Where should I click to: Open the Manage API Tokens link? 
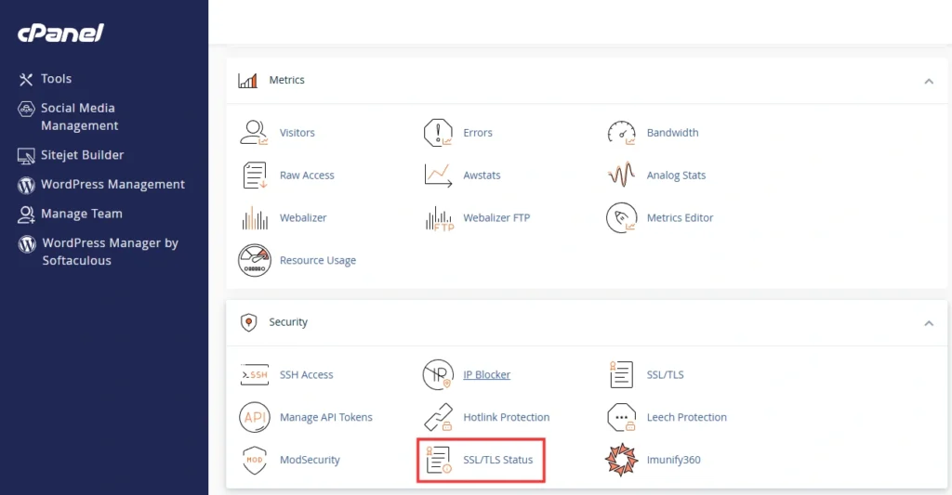(326, 417)
